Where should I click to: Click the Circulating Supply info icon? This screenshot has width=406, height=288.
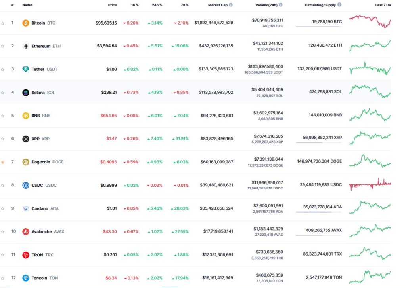(x=339, y=5)
